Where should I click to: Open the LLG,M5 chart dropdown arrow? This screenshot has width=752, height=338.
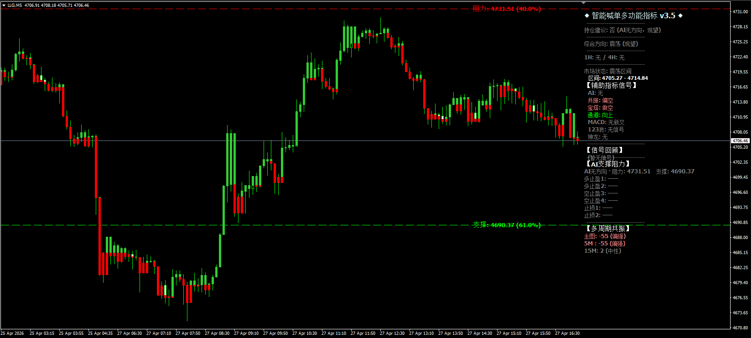(4, 5)
